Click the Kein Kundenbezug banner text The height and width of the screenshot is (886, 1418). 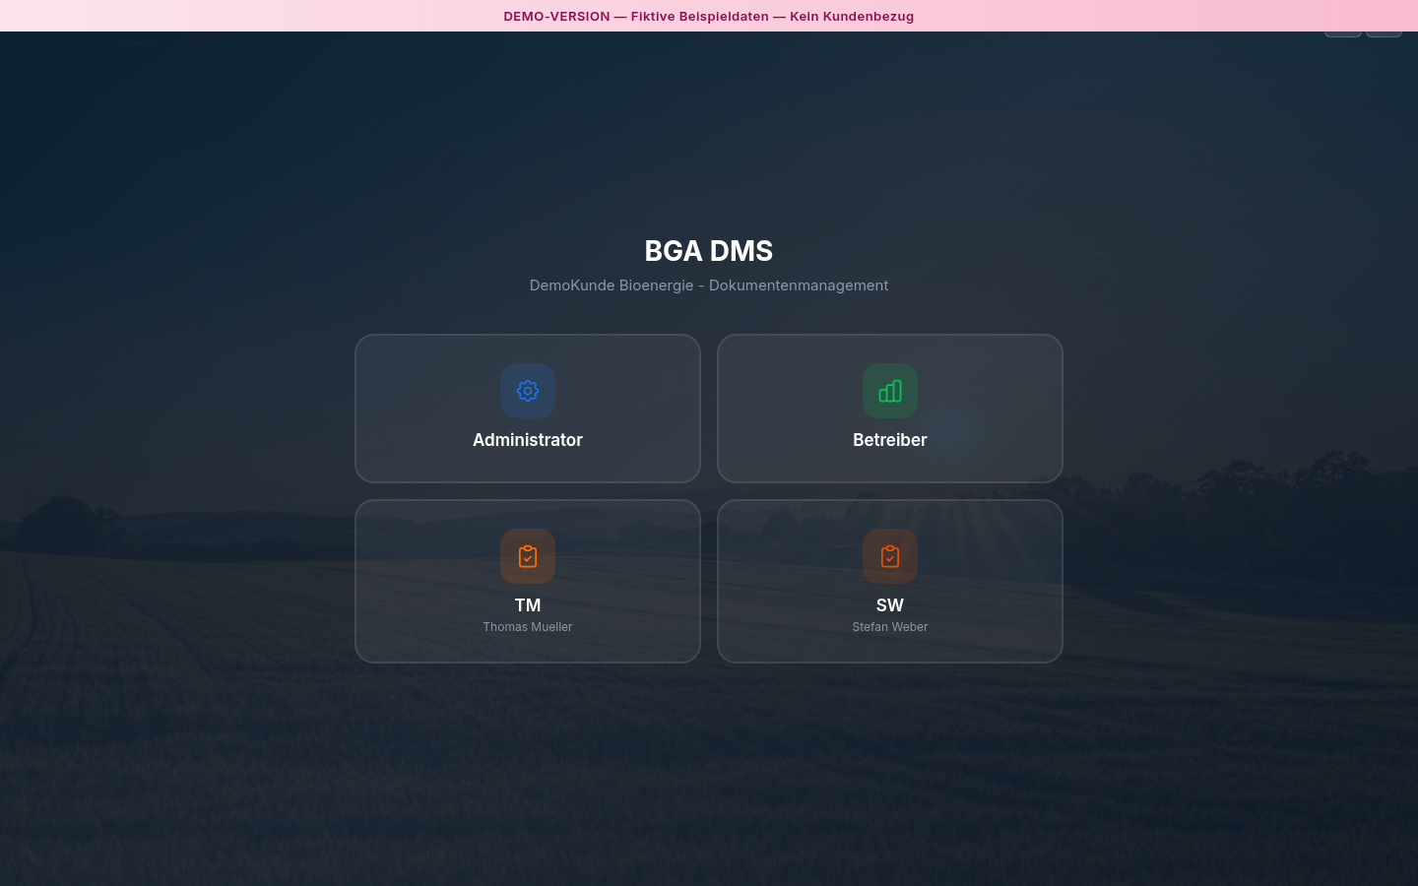[x=852, y=16]
